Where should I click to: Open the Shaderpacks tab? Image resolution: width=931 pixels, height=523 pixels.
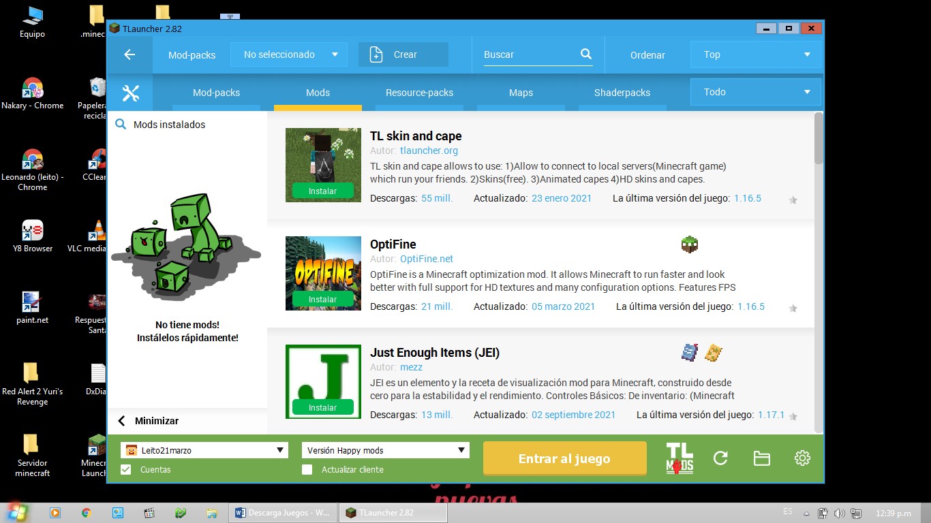tap(622, 93)
